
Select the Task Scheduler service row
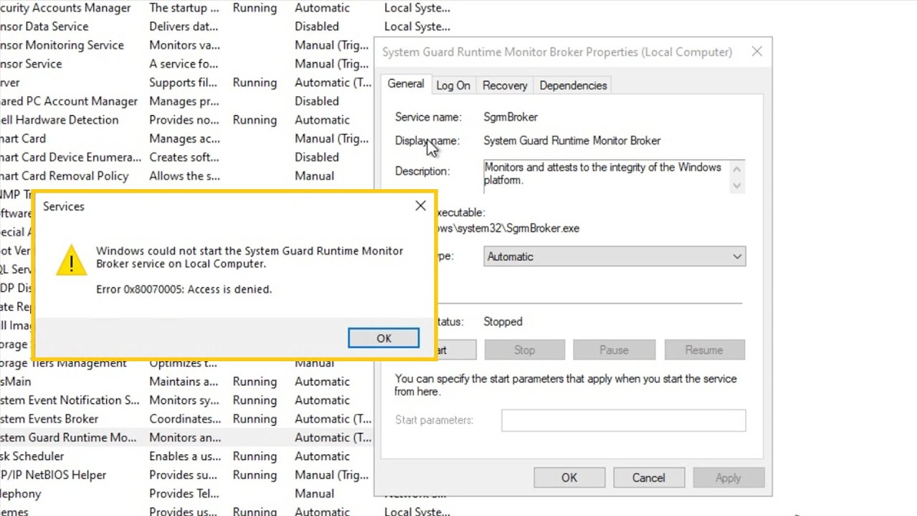click(186, 456)
